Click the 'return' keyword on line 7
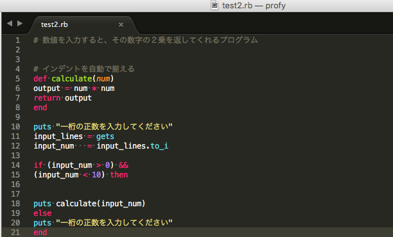 tap(47, 98)
